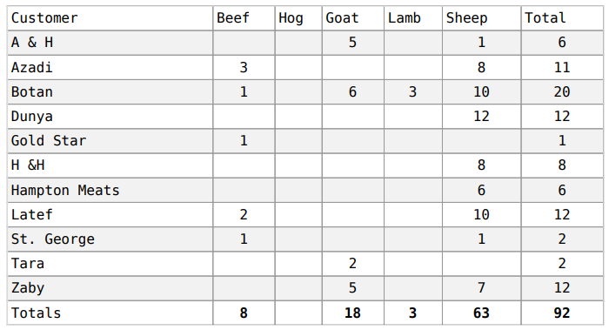Select the Botan customer name
Screen dimensions: 609x330
pos(32,92)
